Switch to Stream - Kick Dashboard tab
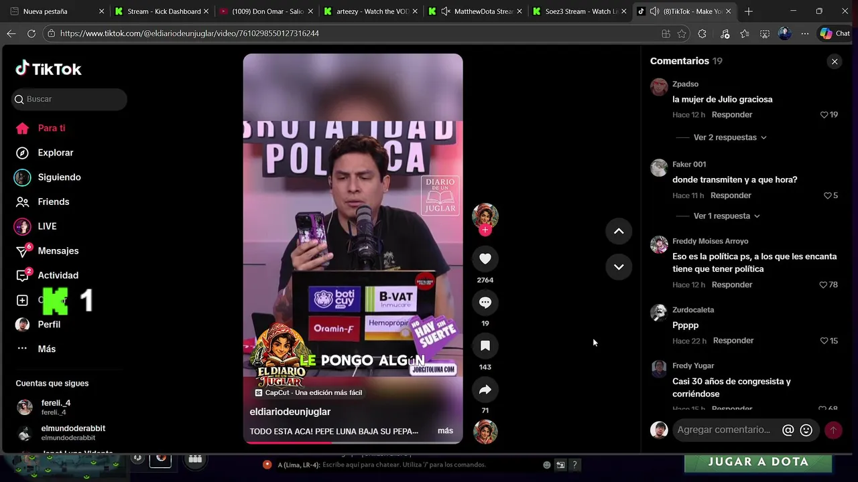The width and height of the screenshot is (858, 482). 162,11
